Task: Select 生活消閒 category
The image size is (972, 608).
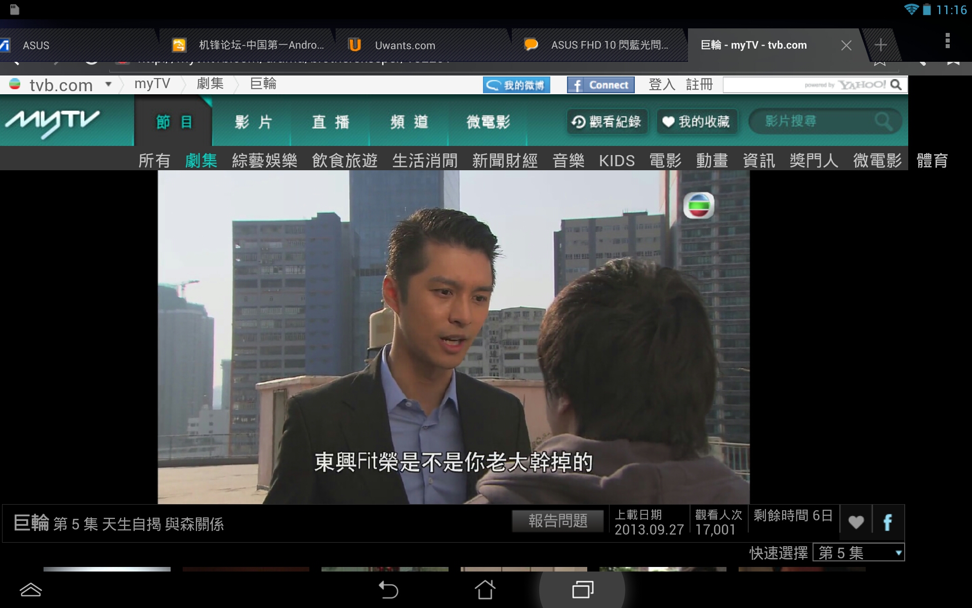Action: click(425, 161)
